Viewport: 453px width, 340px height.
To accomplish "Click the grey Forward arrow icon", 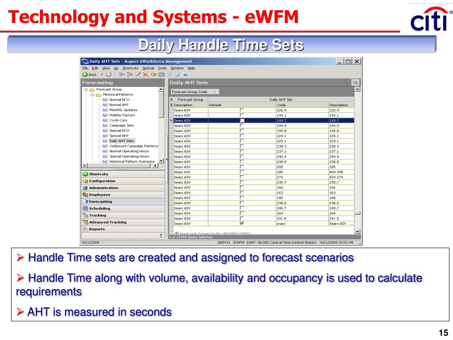I will (108, 74).
